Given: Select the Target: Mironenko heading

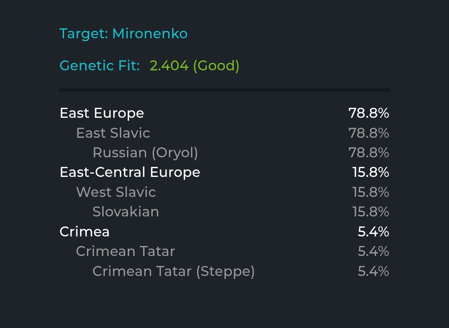Looking at the screenshot, I should [x=124, y=34].
